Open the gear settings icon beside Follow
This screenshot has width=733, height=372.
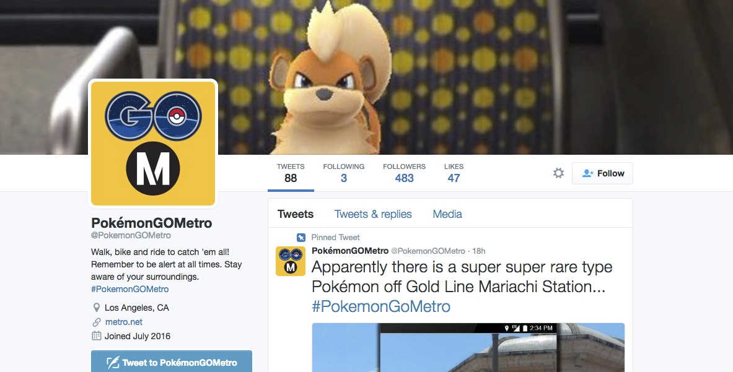(x=558, y=173)
